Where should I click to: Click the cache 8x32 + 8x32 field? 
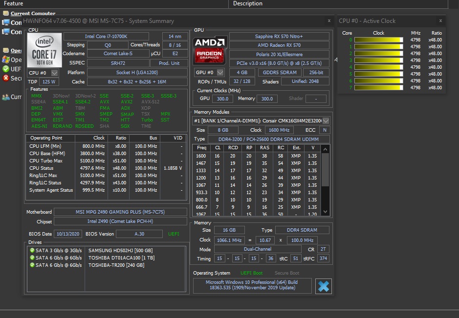click(137, 82)
